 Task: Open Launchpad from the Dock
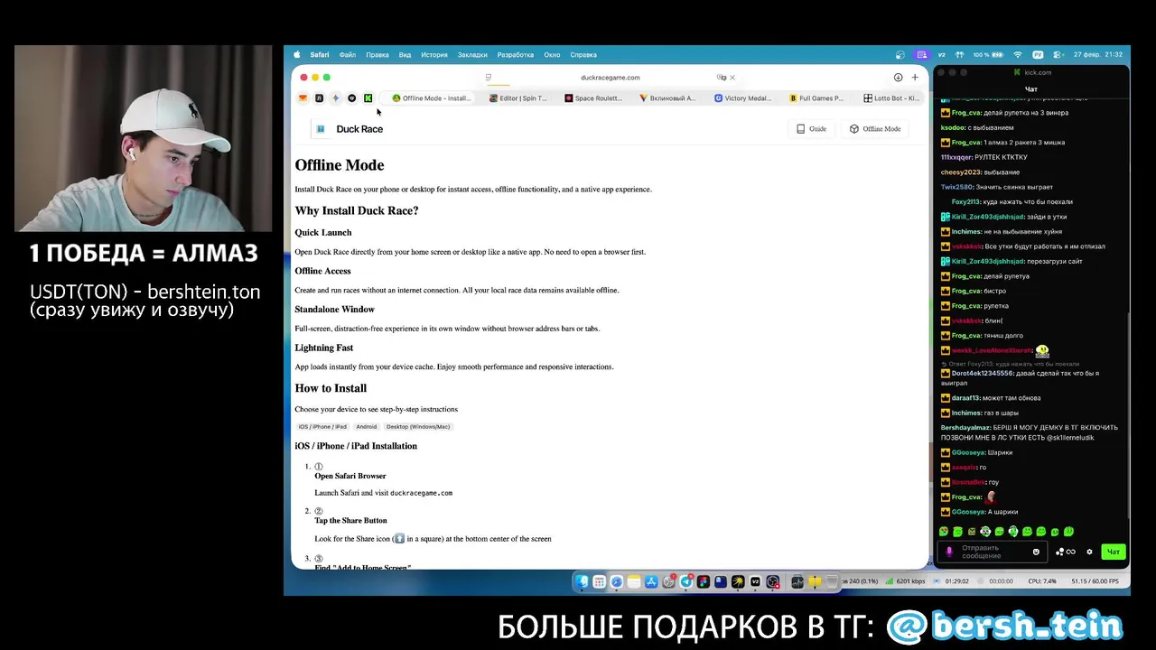[599, 582]
